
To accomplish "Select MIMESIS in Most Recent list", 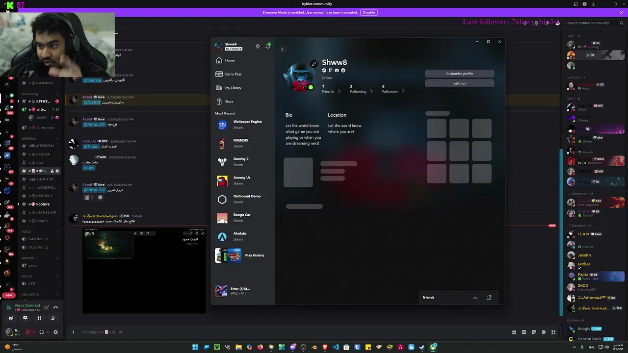I will click(x=242, y=143).
